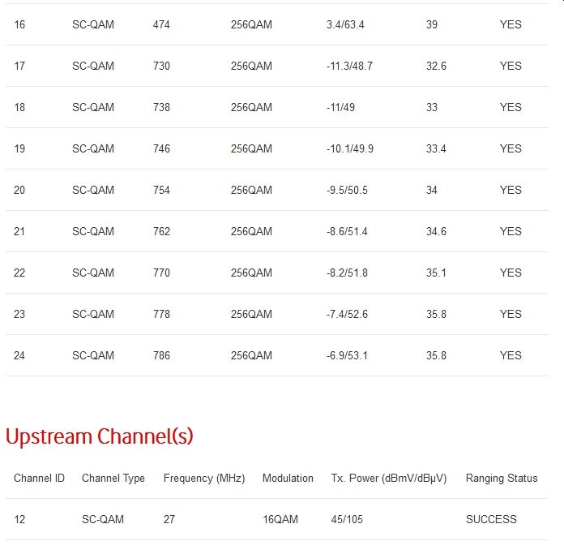The image size is (564, 554).
Task: Click the YES lock status of channel 20
Action: (x=511, y=190)
